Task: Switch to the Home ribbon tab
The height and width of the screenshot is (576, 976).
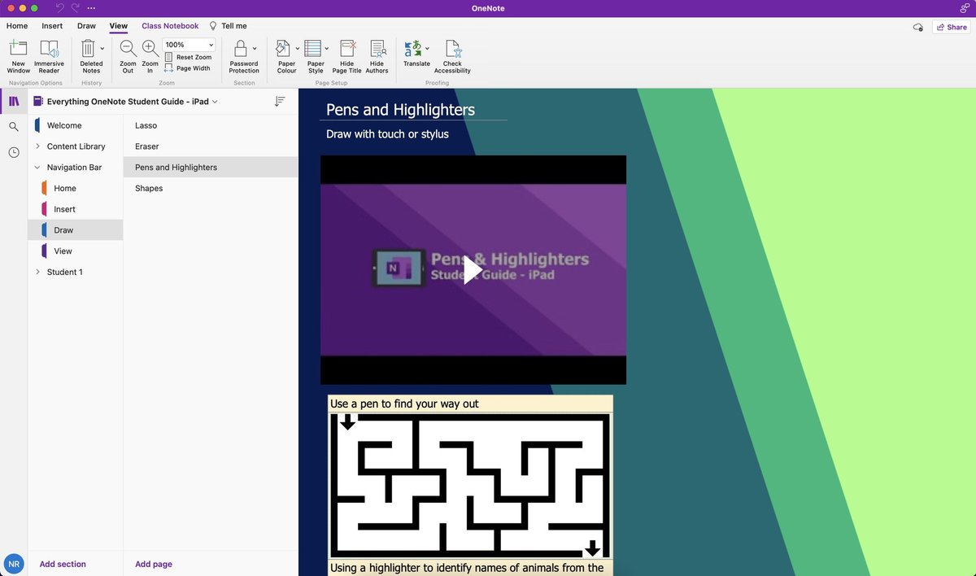Action: coord(17,26)
